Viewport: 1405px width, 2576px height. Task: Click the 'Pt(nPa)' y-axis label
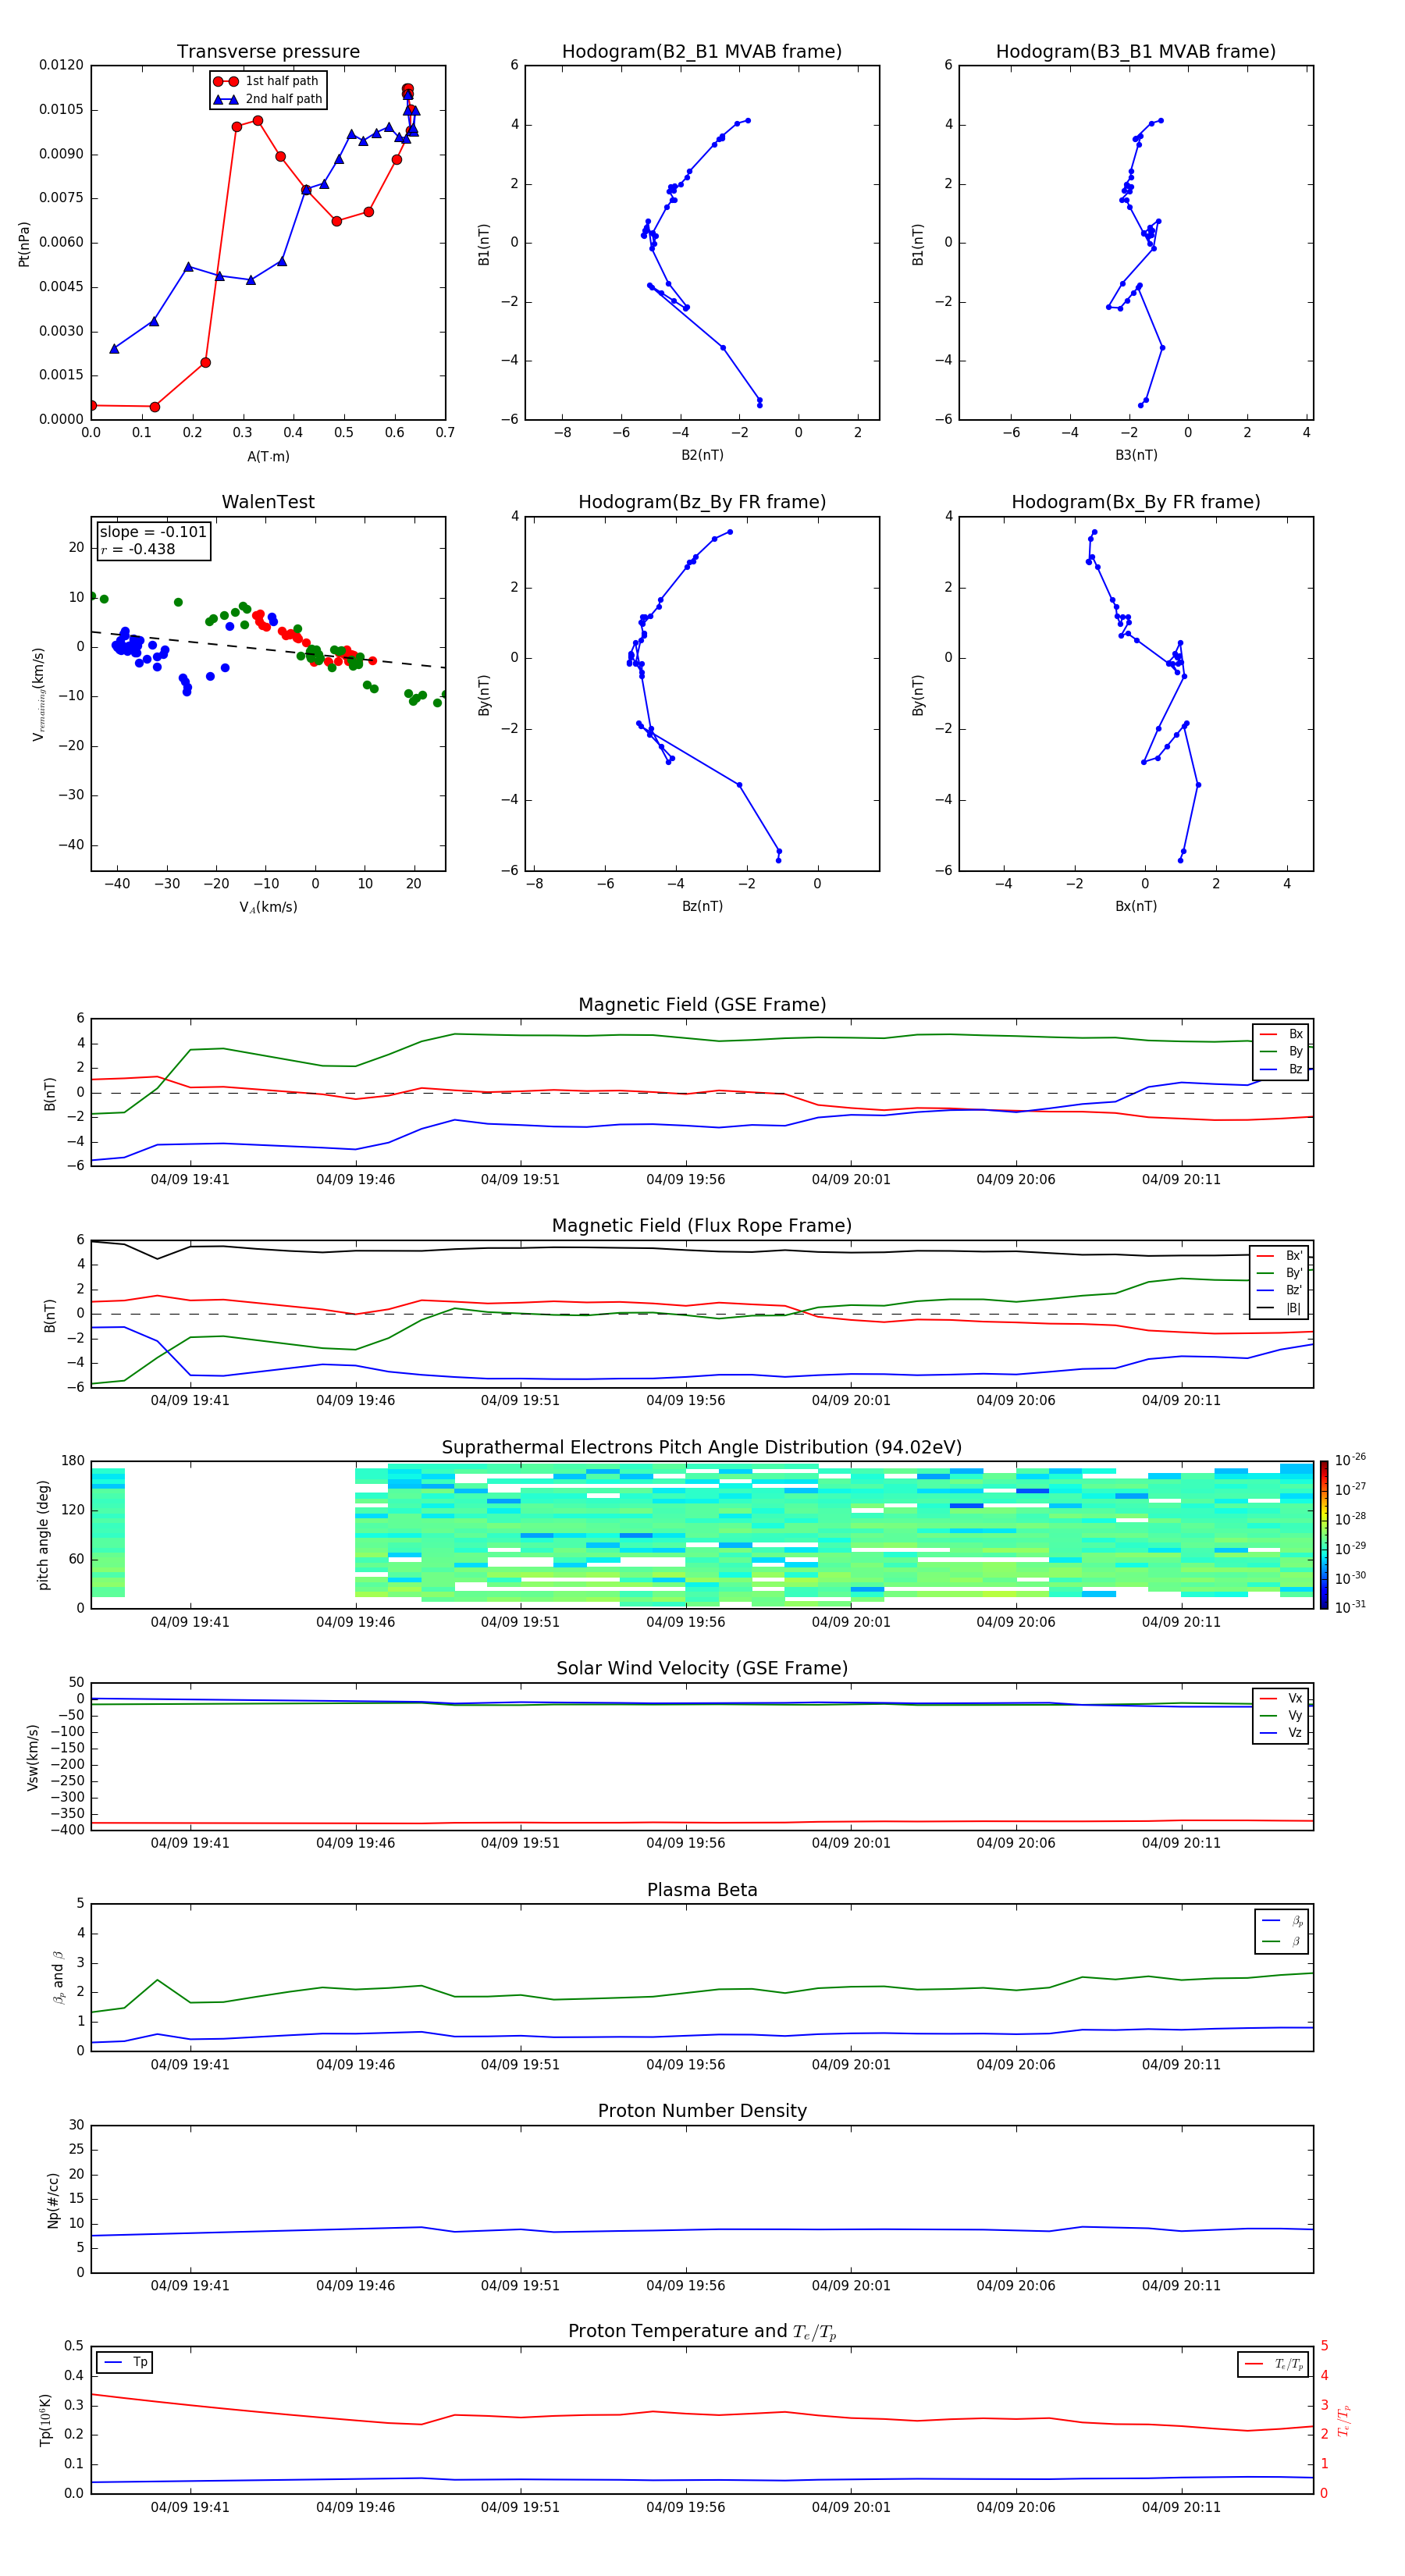coord(24,244)
